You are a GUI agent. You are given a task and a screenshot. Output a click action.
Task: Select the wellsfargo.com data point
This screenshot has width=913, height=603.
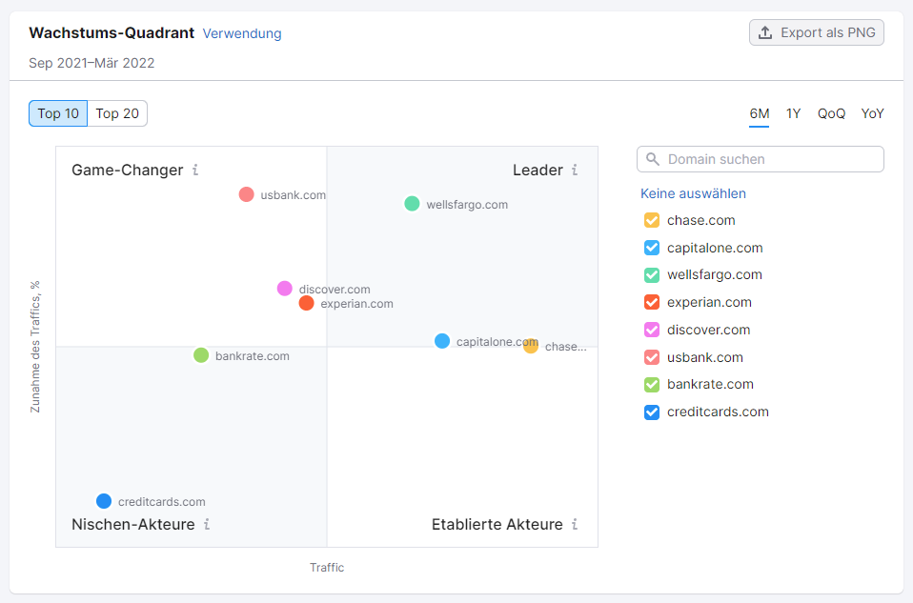coord(411,203)
